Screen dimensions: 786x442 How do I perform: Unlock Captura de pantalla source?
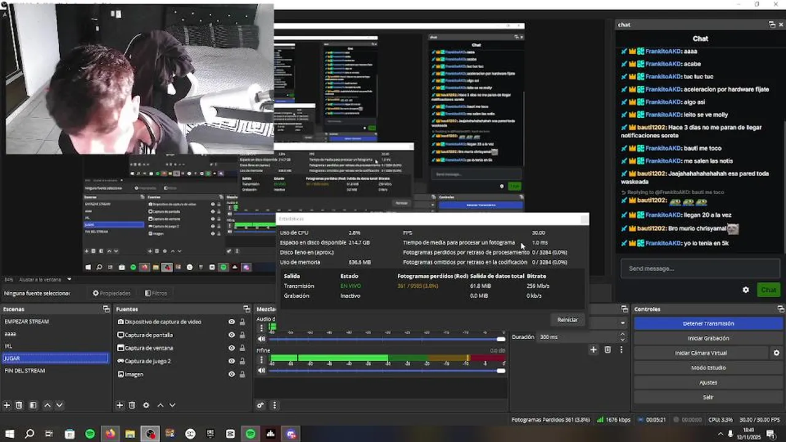click(243, 335)
